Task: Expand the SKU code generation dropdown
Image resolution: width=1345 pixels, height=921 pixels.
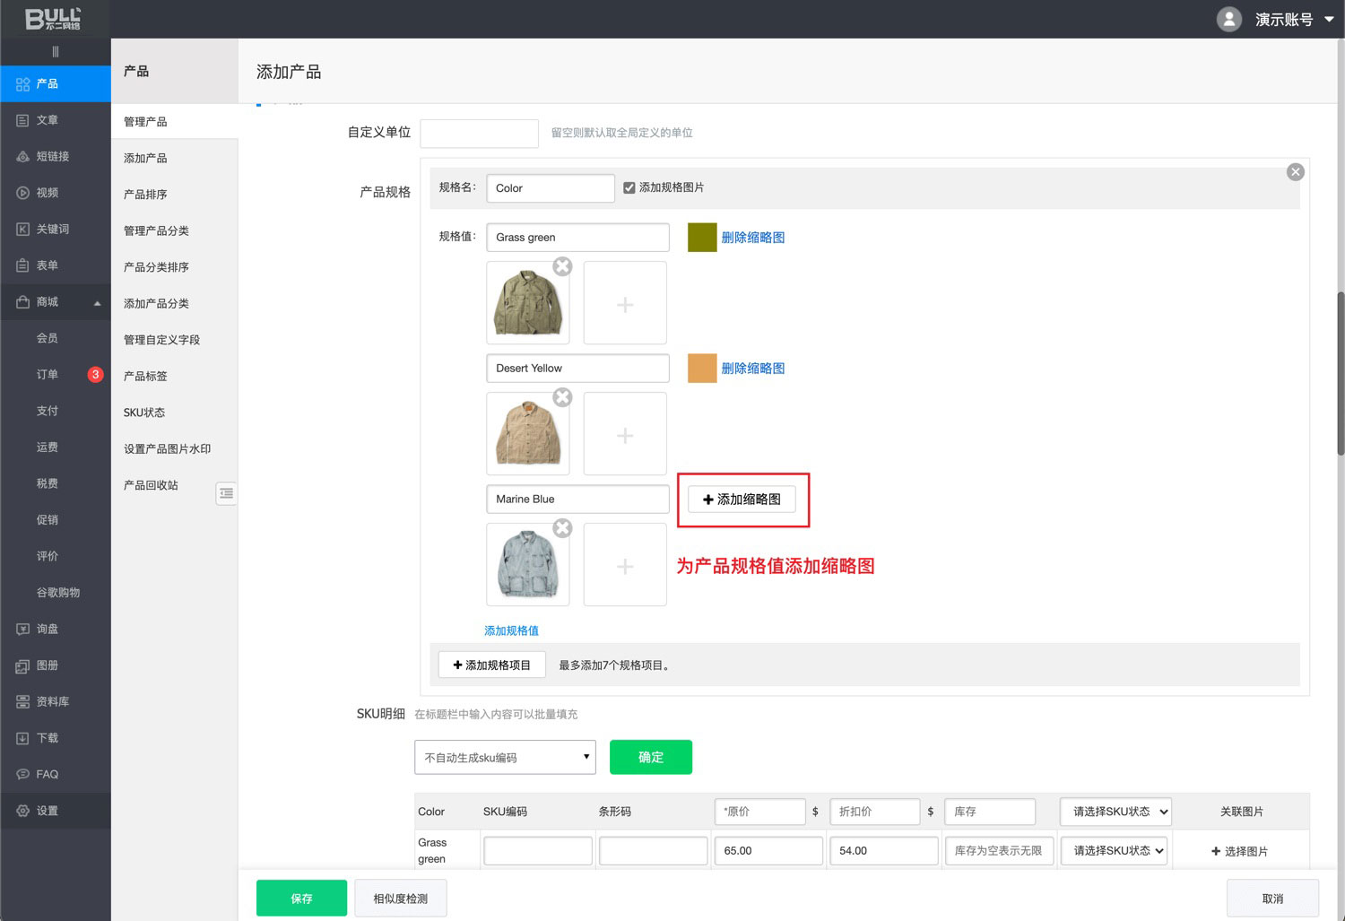Action: click(505, 757)
